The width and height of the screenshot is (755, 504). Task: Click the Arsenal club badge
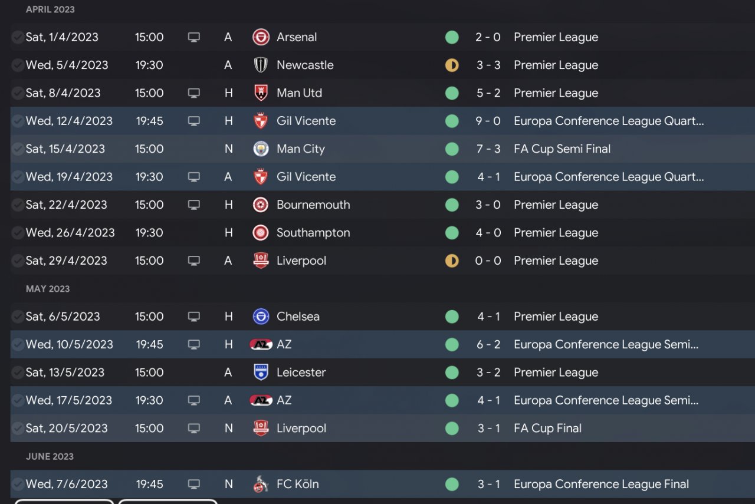pos(261,37)
